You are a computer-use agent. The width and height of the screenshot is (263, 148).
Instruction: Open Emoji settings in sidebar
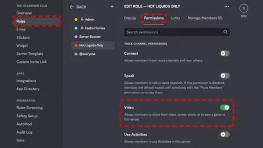tap(21, 30)
